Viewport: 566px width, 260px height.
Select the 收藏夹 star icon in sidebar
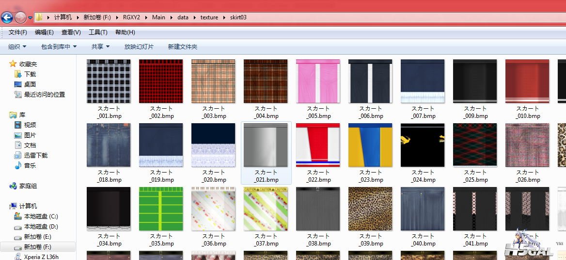point(13,64)
